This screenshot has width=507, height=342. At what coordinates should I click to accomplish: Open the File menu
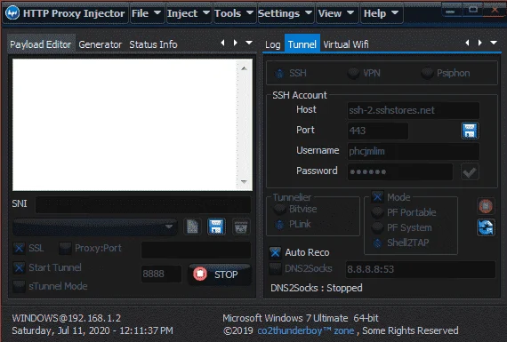coord(147,13)
